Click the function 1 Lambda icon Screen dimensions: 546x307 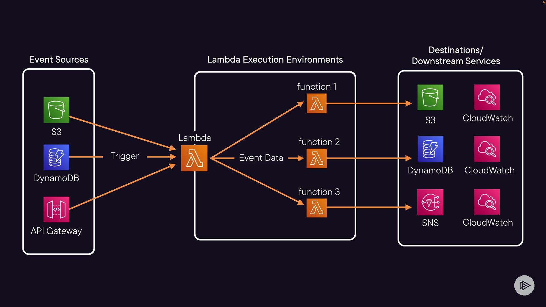pos(317,103)
